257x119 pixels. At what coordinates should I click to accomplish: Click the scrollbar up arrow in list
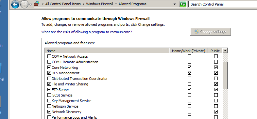pos(225,51)
